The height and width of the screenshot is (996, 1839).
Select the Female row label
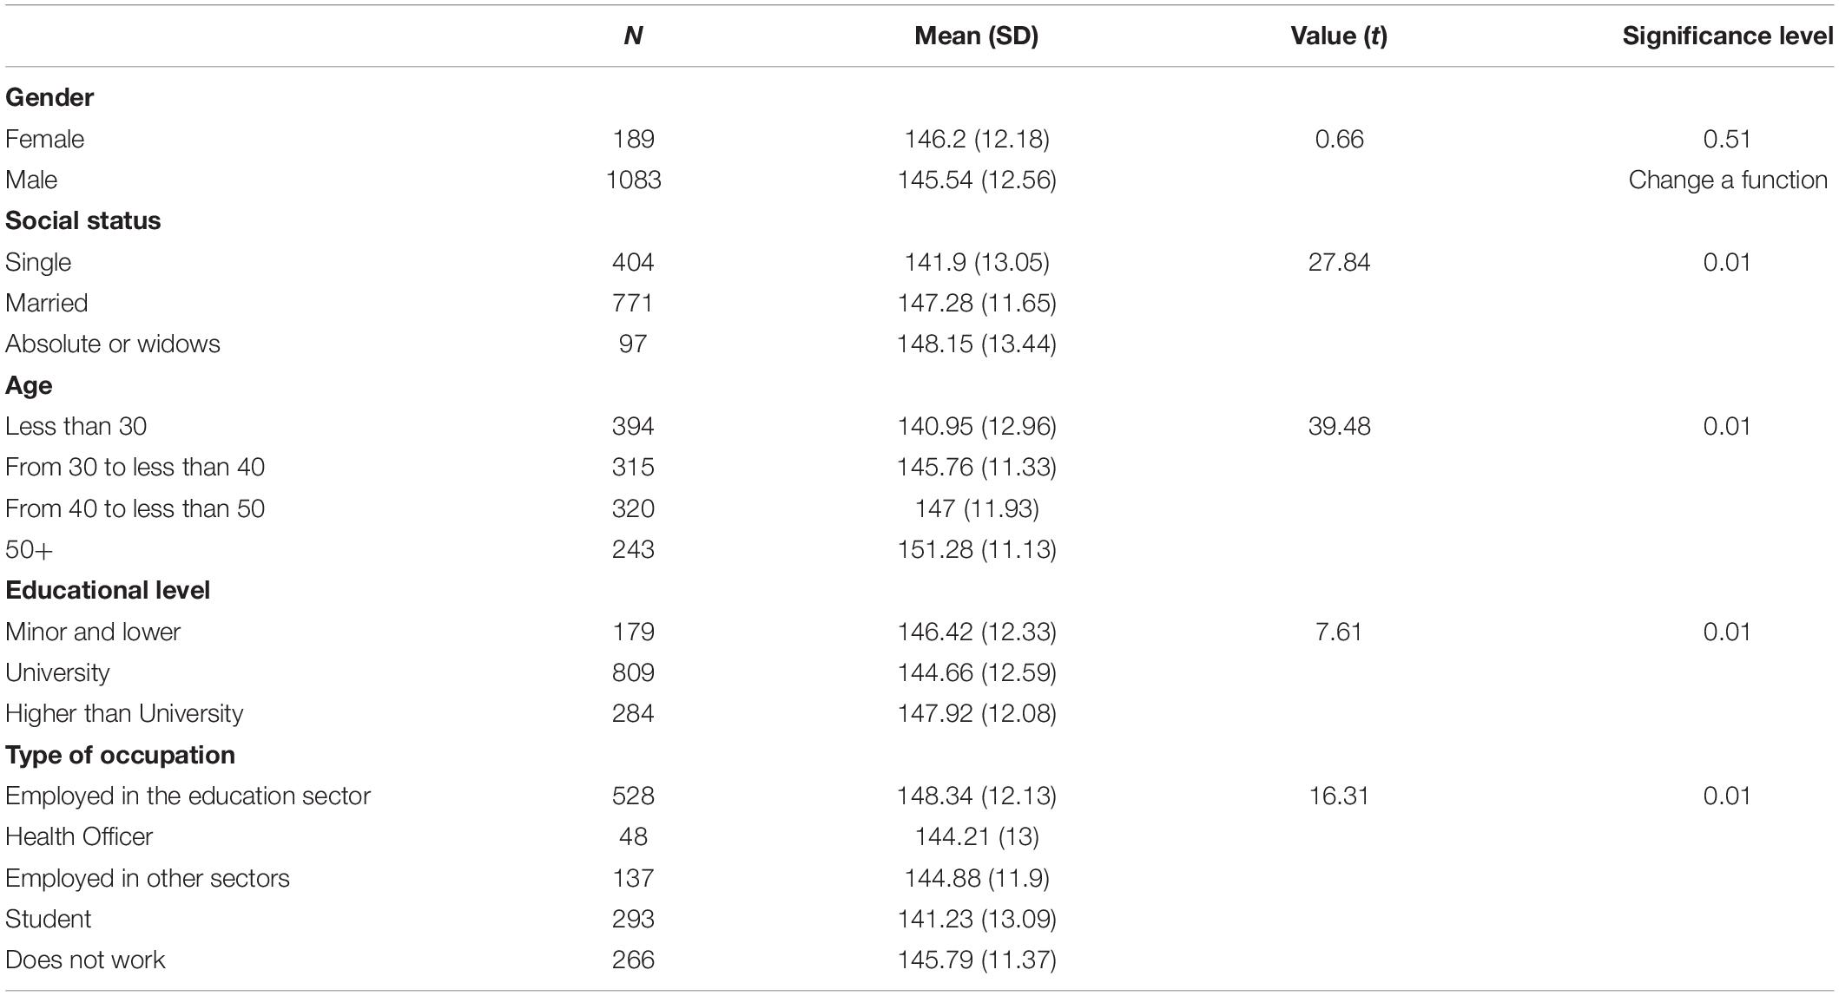(45, 139)
